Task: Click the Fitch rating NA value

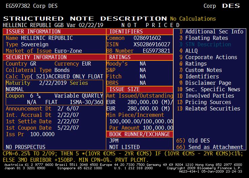Action: pyautogui.click(x=143, y=77)
